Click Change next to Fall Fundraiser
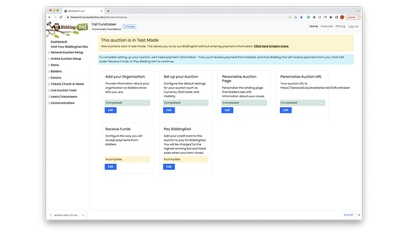This screenshot has height=233, width=408. pyautogui.click(x=129, y=26)
